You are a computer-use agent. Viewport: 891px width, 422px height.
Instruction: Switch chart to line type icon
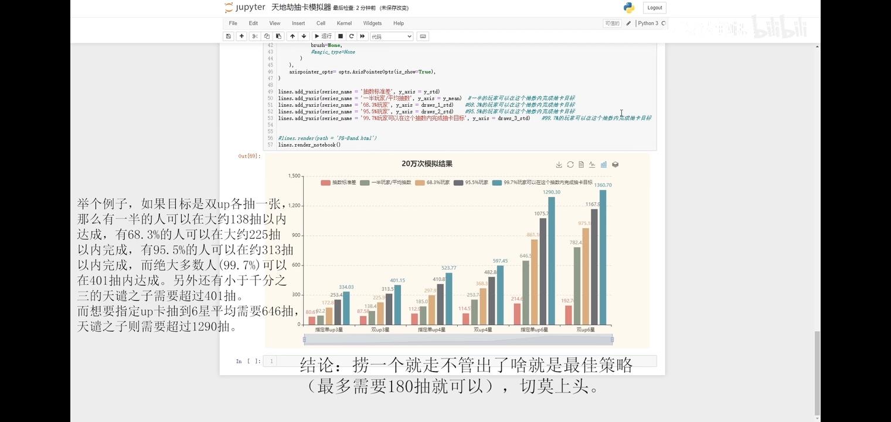tap(592, 165)
